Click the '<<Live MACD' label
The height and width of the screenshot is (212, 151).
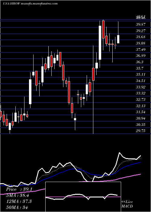127,204
